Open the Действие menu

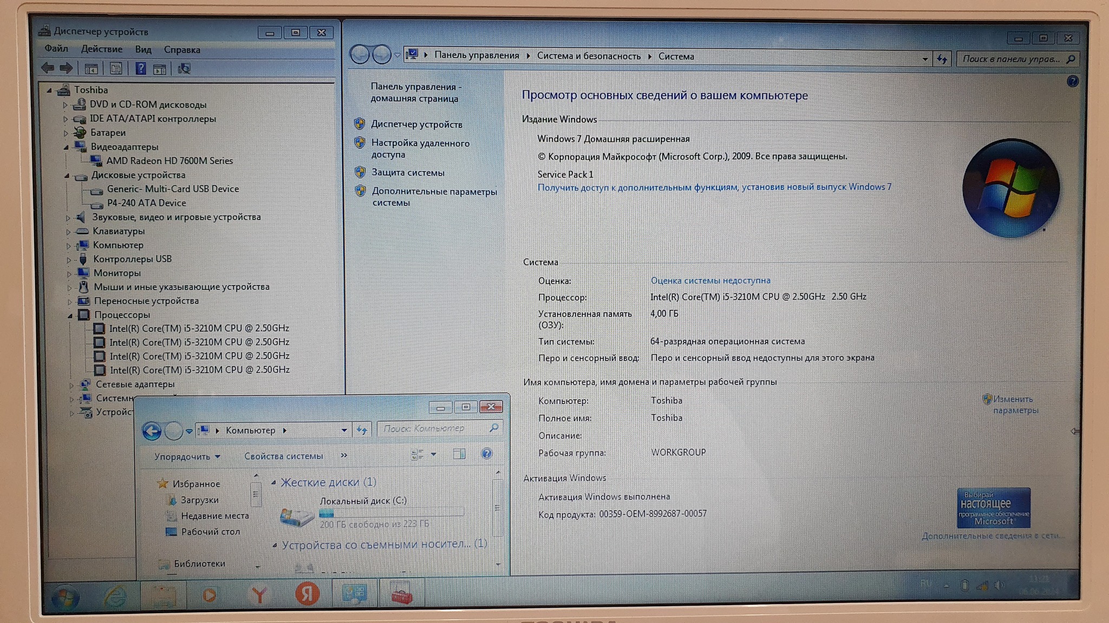[101, 49]
